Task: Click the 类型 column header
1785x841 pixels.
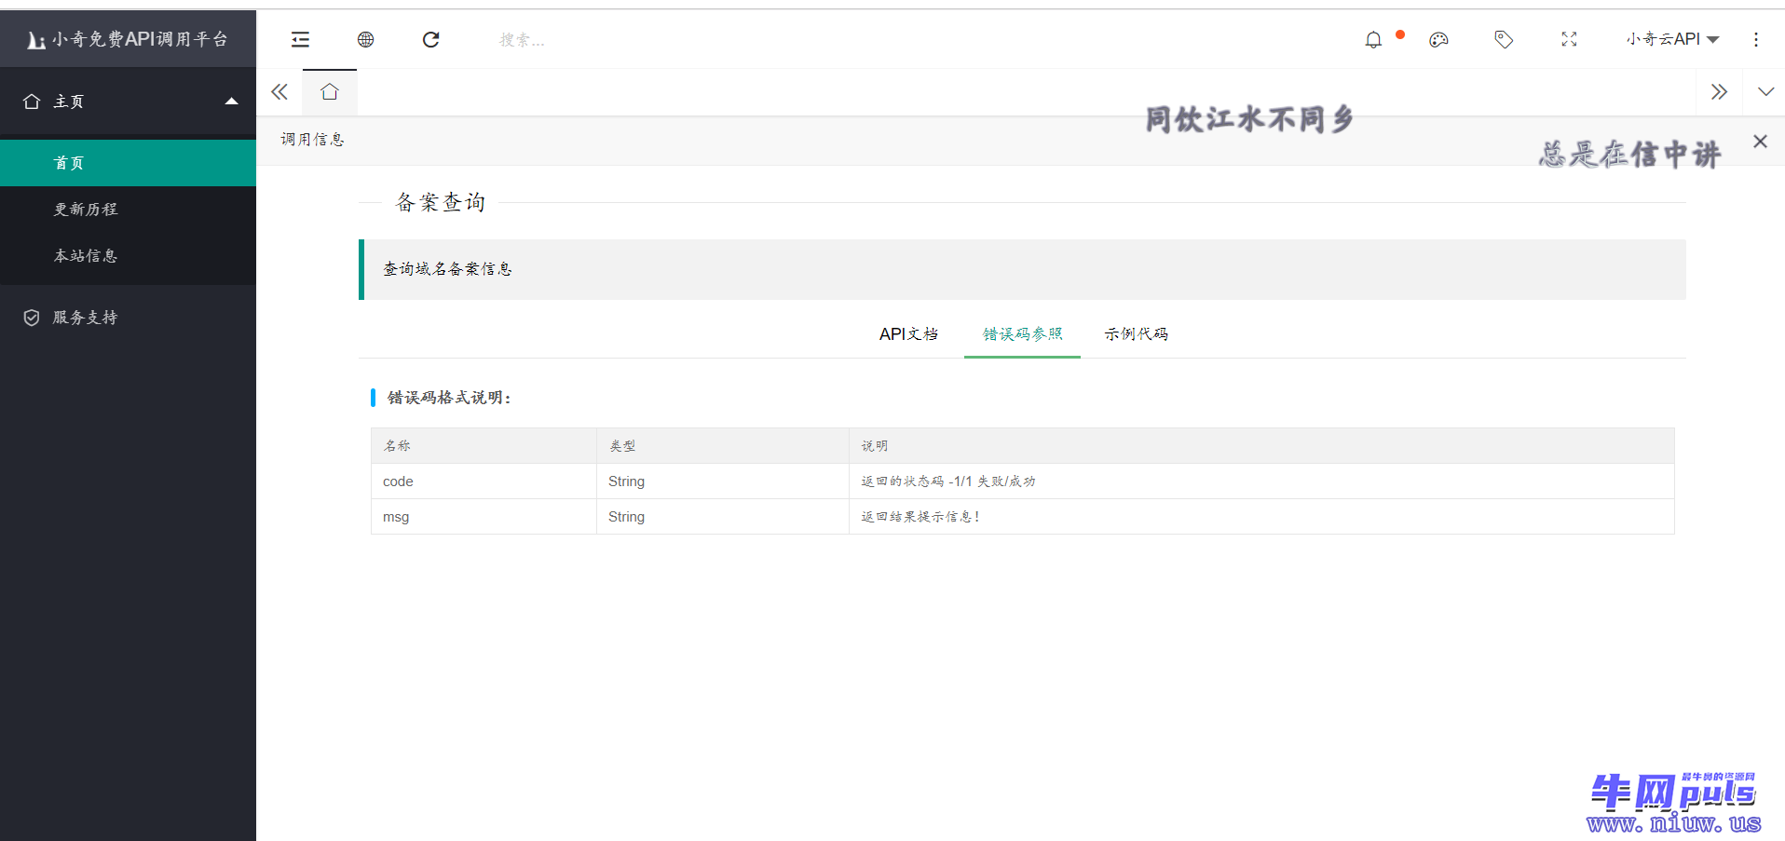Action: point(722,446)
